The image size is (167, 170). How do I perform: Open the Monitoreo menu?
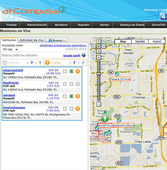61,25
